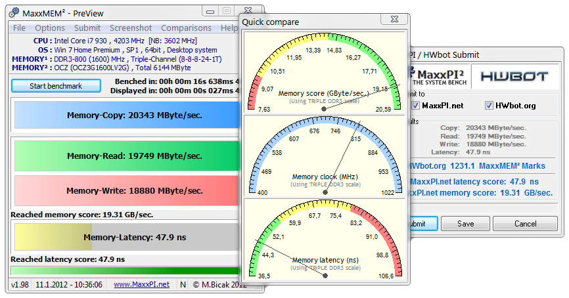569x298 pixels.
Task: Click the OS Win 7 Home Premium line
Action: click(x=127, y=50)
